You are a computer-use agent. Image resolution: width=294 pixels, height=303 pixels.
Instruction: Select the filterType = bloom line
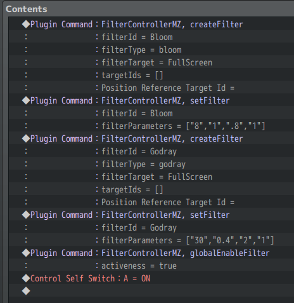151,50
